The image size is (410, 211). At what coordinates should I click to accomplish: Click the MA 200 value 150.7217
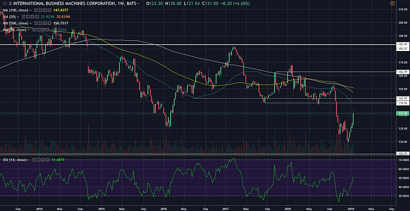click(61, 23)
